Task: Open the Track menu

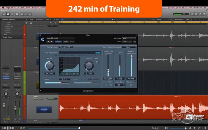Action: [x=28, y=8]
